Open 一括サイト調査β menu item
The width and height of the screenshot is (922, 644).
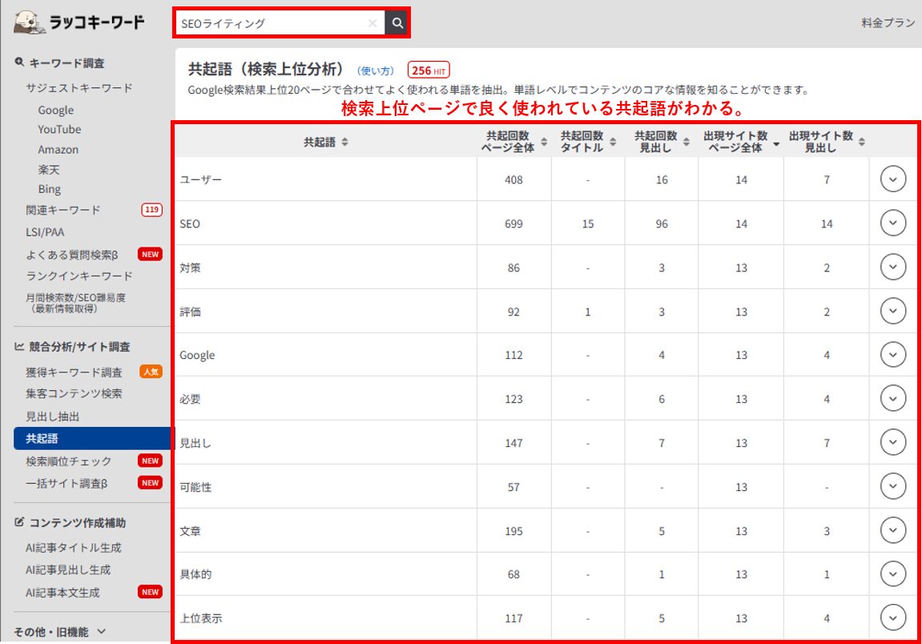[x=66, y=484]
